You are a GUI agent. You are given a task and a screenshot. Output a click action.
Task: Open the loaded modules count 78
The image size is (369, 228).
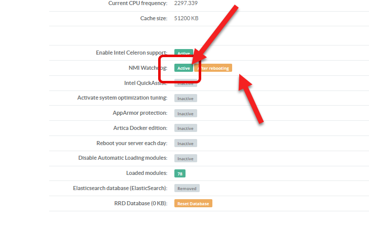[179, 173]
